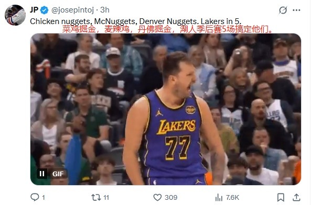View post analytics bar chart icon
The width and height of the screenshot is (311, 205).
pyautogui.click(x=219, y=197)
